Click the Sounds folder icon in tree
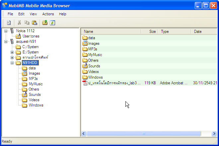 [25, 95]
